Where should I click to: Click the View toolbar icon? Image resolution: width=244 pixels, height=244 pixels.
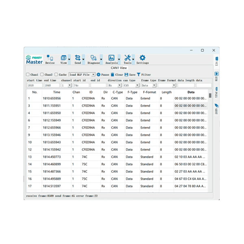(x=63, y=58)
